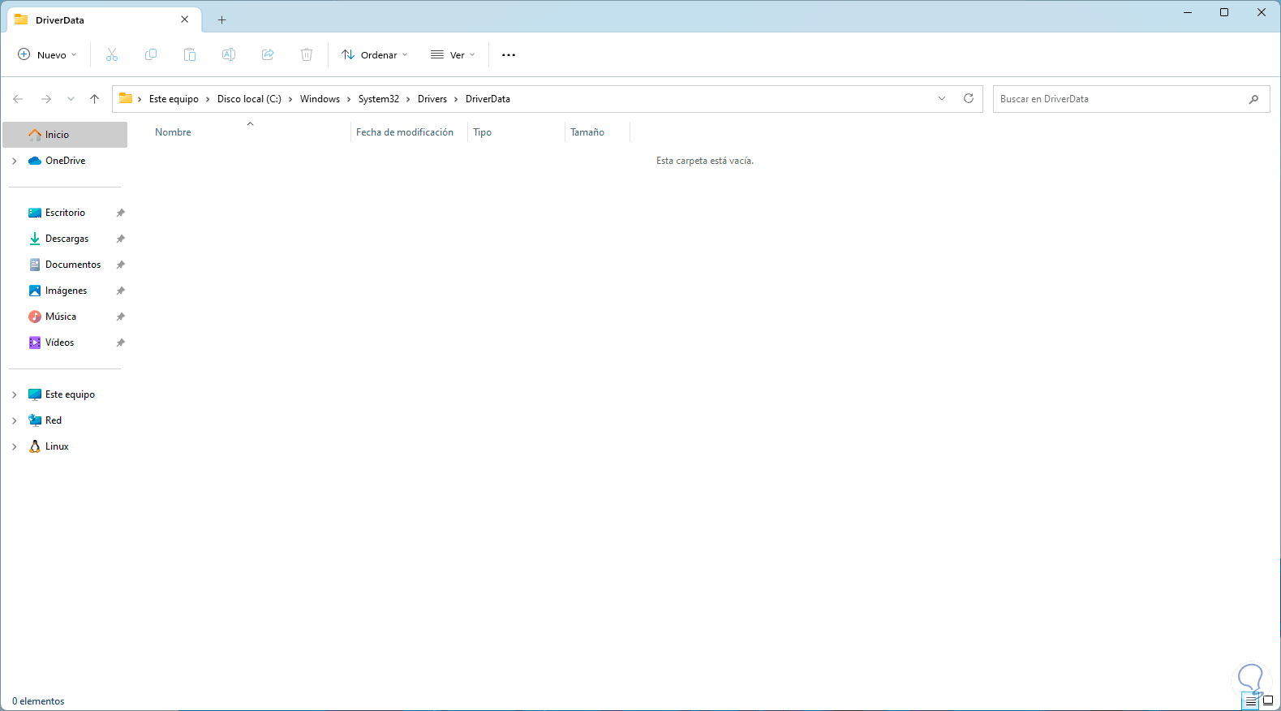Viewport: 1281px width, 711px height.
Task: Navigate to Drivers breadcrumb
Action: [432, 99]
